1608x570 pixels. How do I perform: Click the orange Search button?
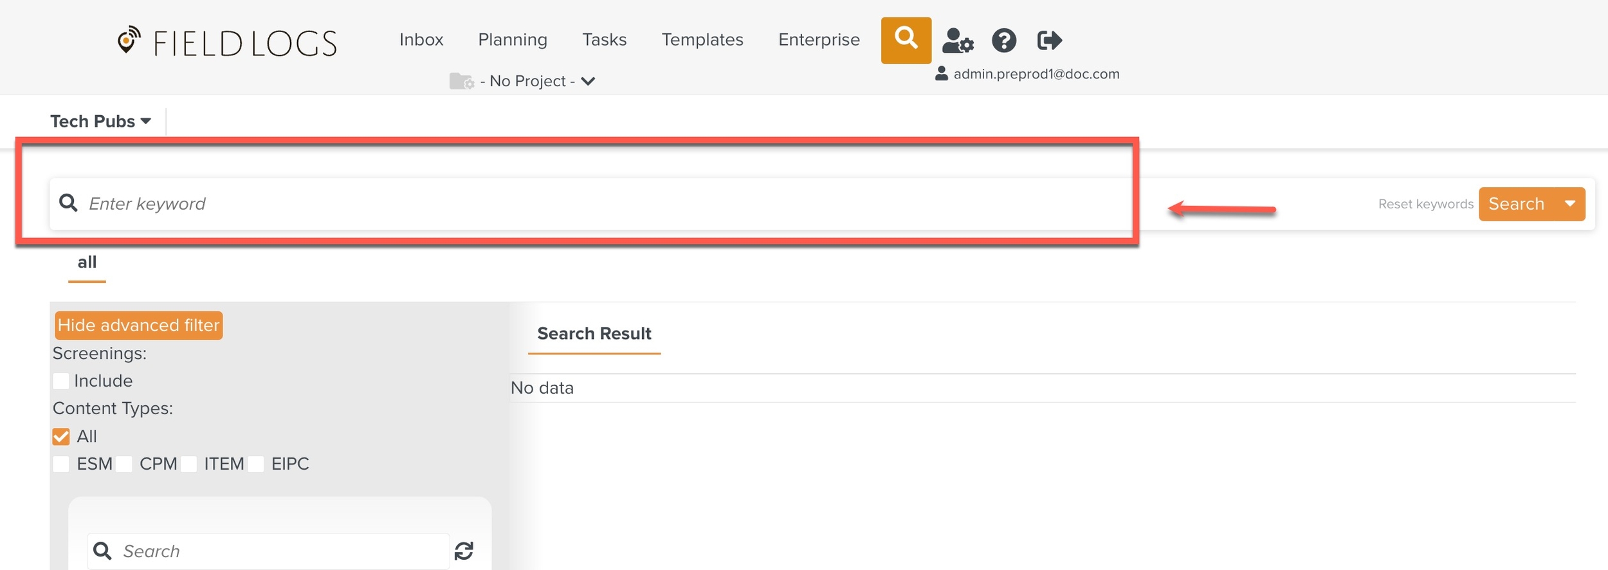coord(1517,204)
